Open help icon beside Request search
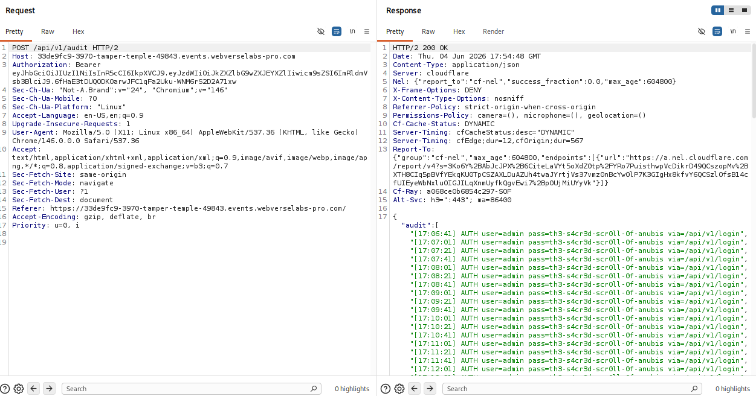756x396 pixels. click(x=5, y=389)
